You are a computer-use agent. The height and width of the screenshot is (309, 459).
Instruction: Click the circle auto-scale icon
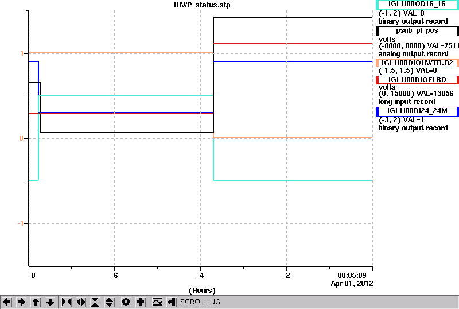pyautogui.click(x=126, y=302)
